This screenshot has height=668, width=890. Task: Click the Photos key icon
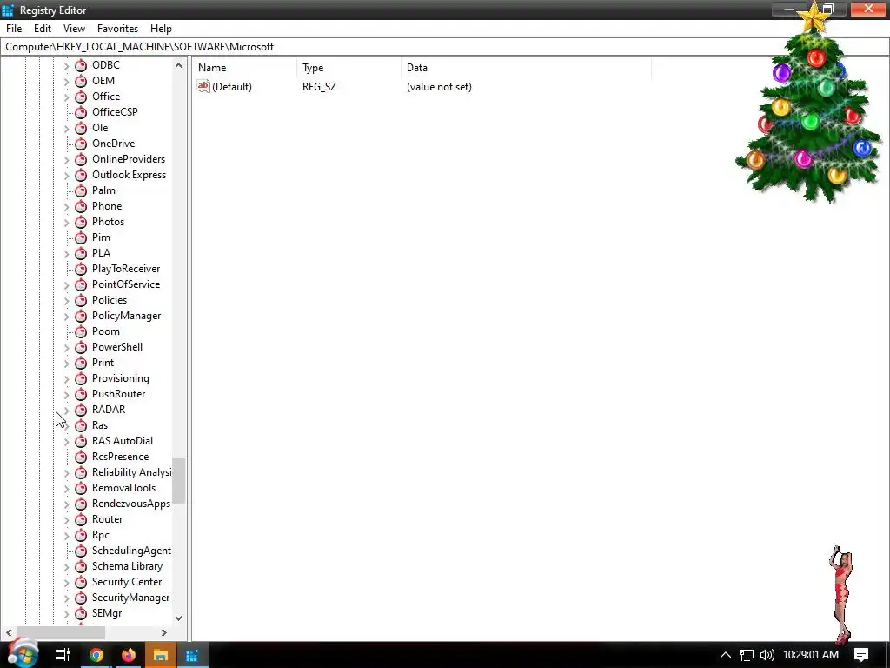[81, 222]
